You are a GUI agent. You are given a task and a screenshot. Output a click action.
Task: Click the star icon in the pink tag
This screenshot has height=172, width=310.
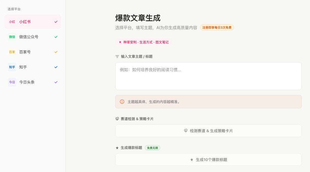pyautogui.click(x=120, y=42)
